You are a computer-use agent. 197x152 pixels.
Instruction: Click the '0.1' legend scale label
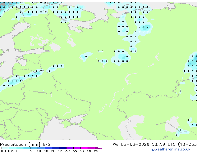pos(3,151)
